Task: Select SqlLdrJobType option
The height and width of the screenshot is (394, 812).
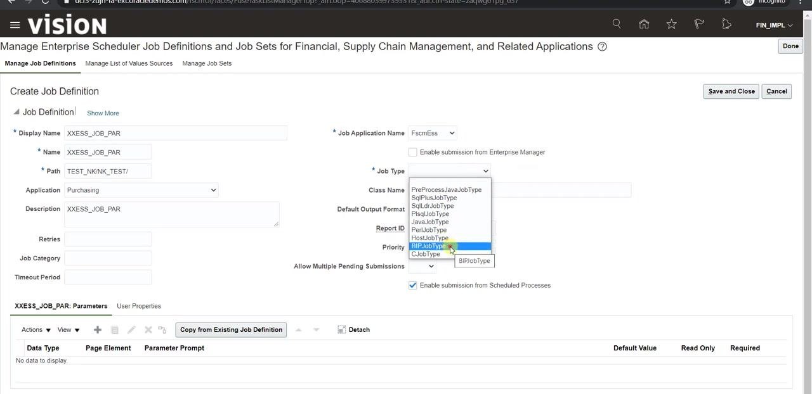Action: [450, 206]
